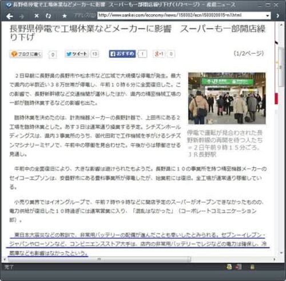Click the browser back arrow
The width and height of the screenshot is (286, 281).
tap(10, 16)
